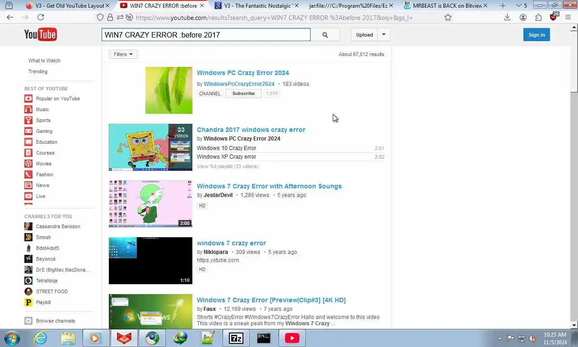Open the Music category in the sidebar

[42, 109]
